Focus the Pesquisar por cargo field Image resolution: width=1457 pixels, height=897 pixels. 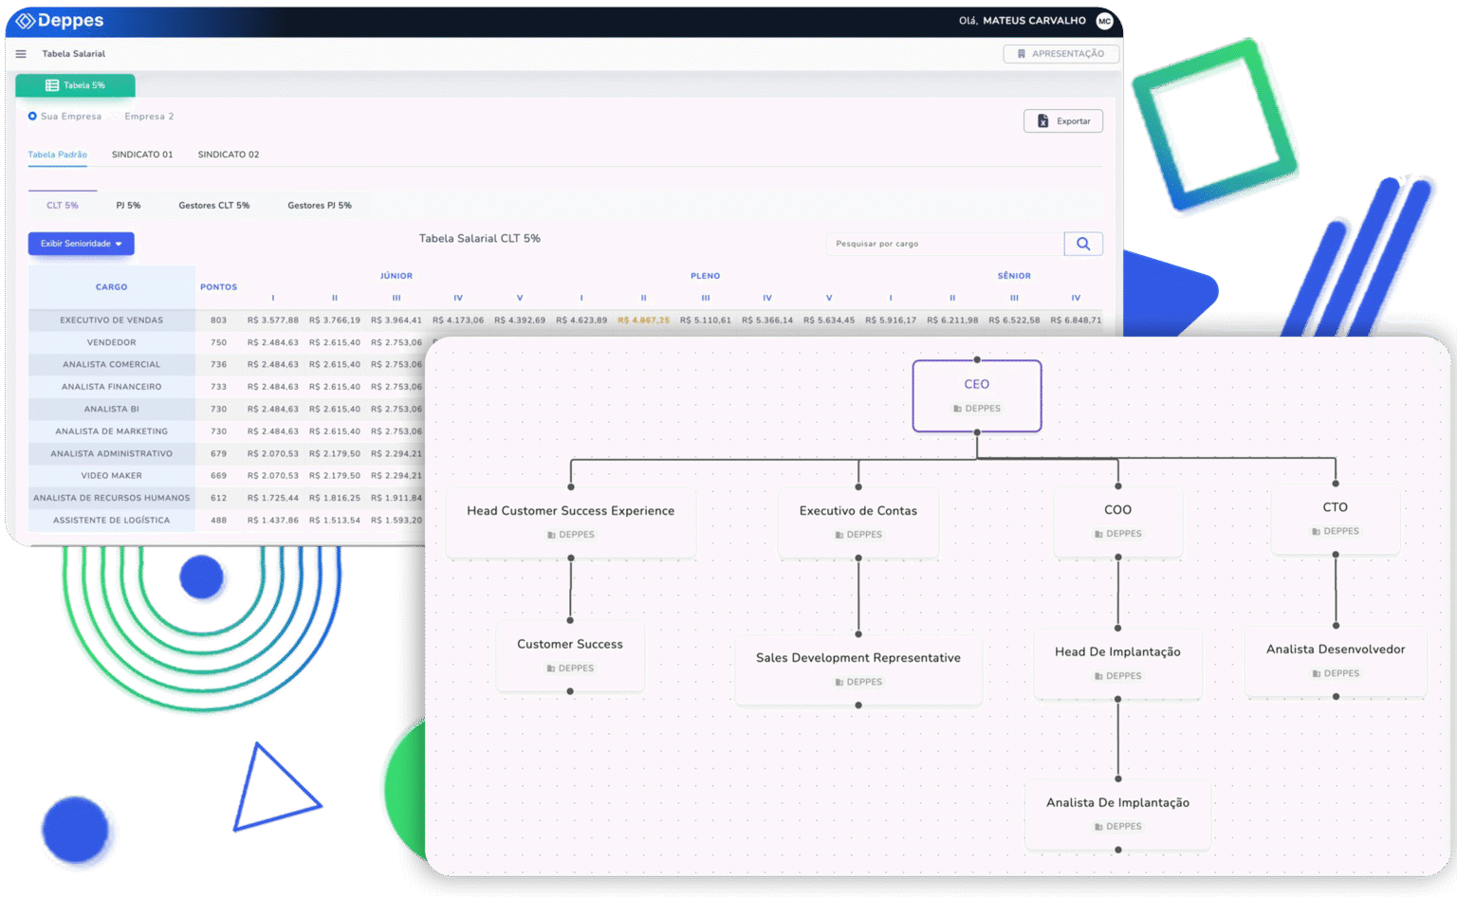click(x=944, y=244)
